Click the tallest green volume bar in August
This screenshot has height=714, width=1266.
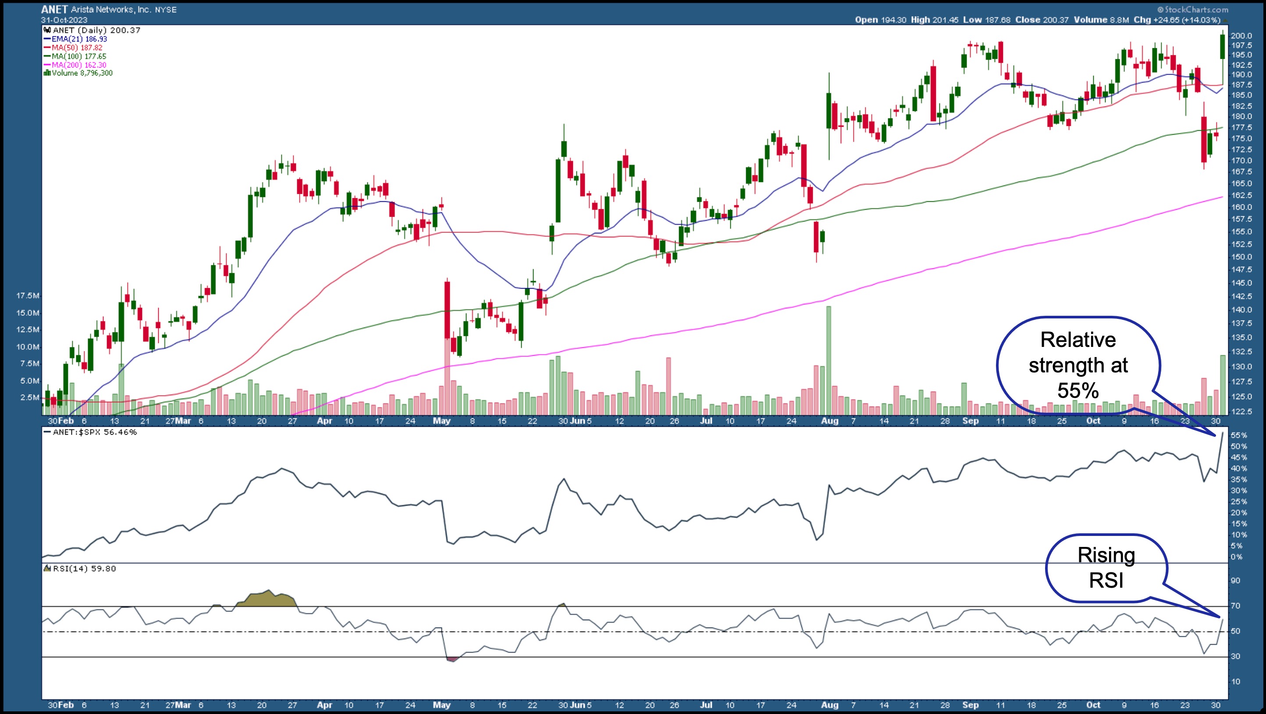coord(829,361)
